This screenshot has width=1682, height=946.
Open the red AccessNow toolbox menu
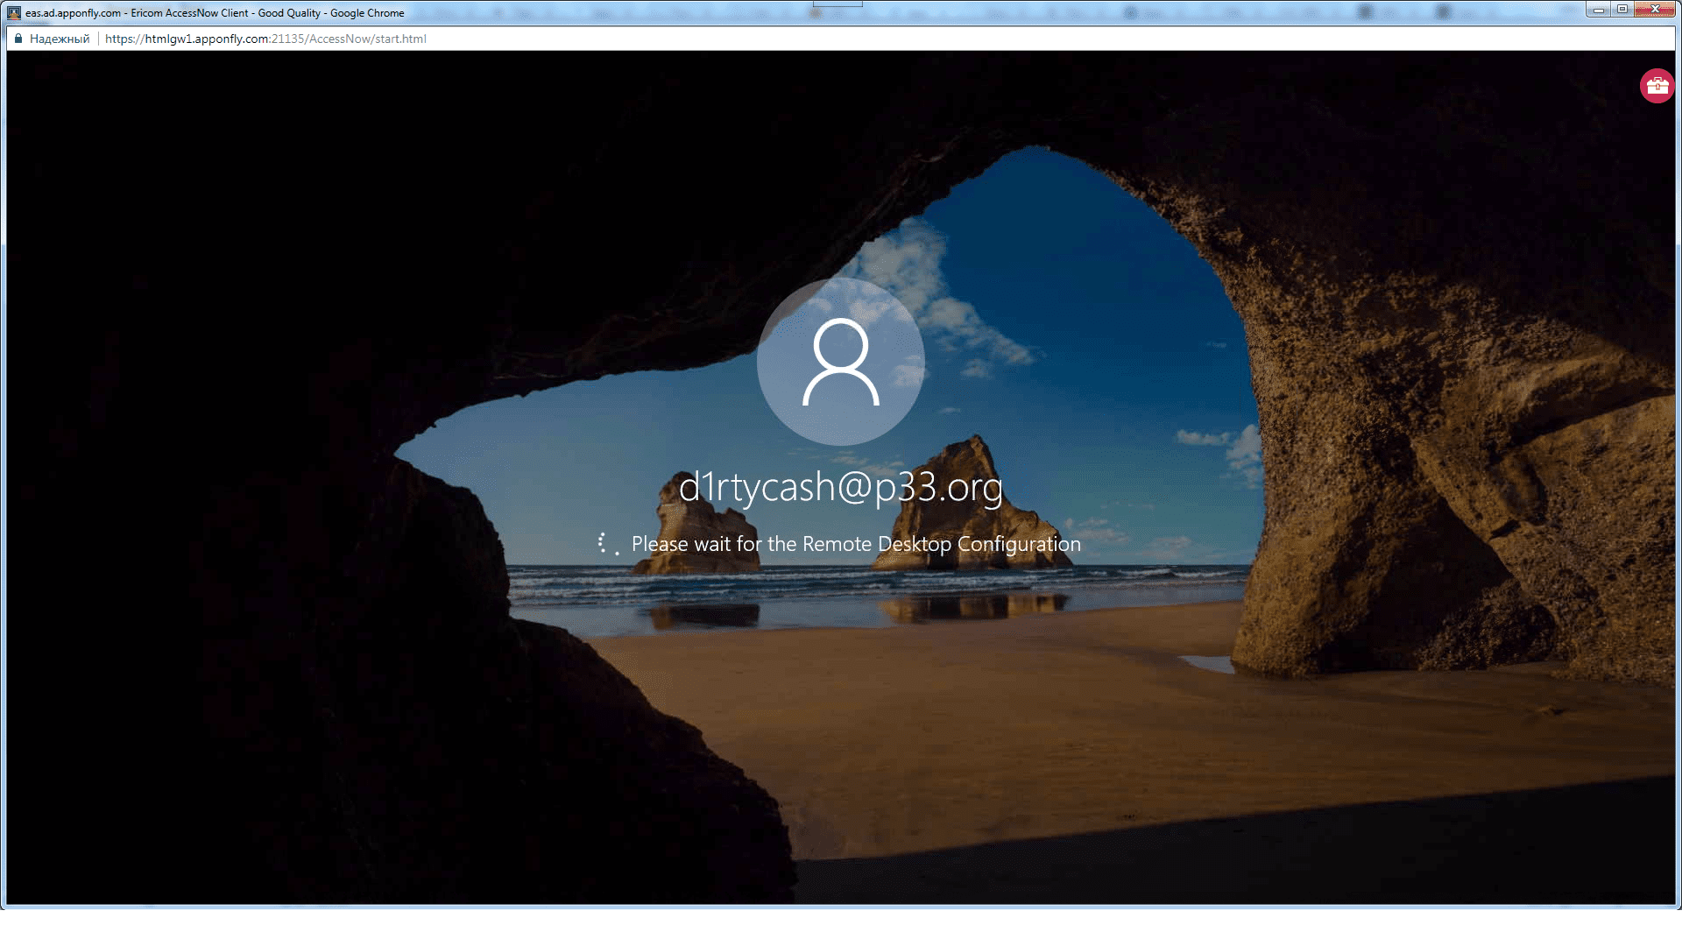pos(1657,86)
